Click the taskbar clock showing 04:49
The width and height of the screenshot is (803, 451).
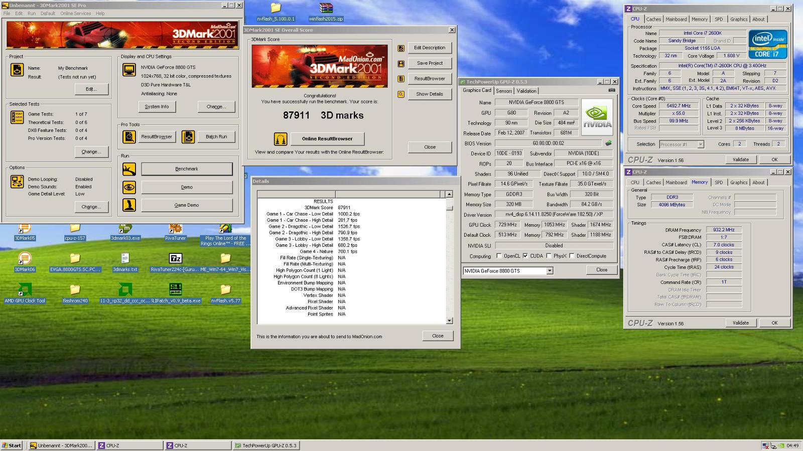(x=792, y=445)
